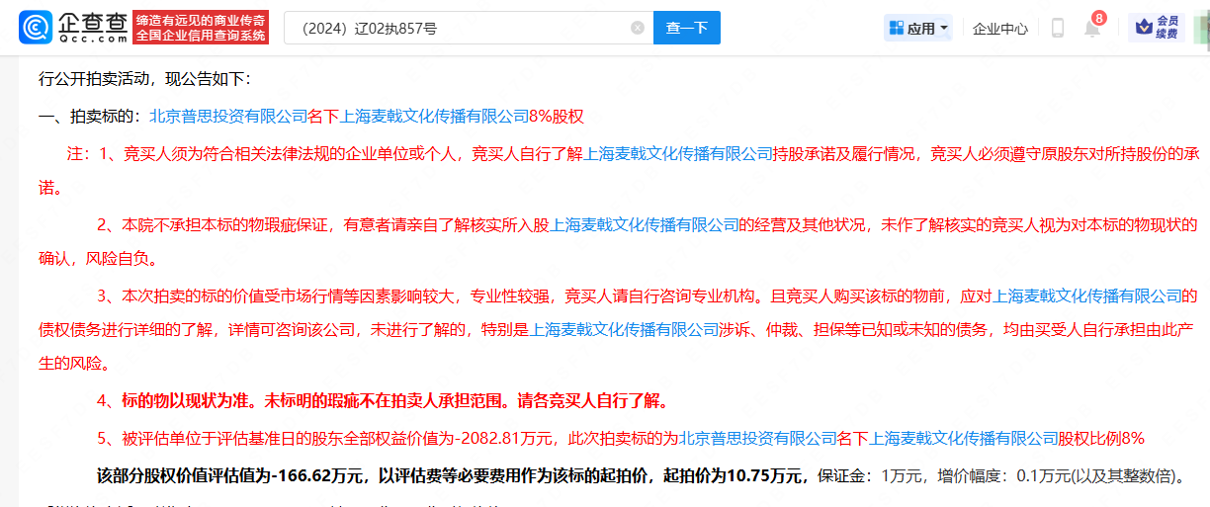Open 上海麦戟文化传播有限公司 link before 持股承诺及履行情况
This screenshot has width=1210, height=507.
pos(679,154)
